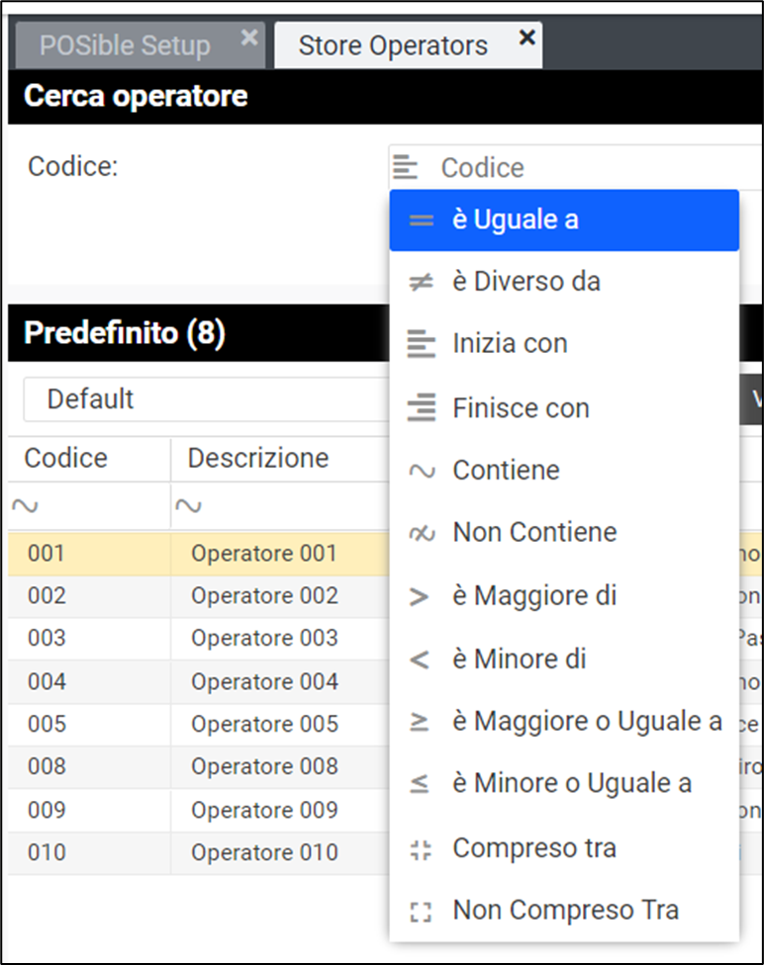Open the Codice search operator selector icon
This screenshot has height=965, width=764.
point(405,167)
